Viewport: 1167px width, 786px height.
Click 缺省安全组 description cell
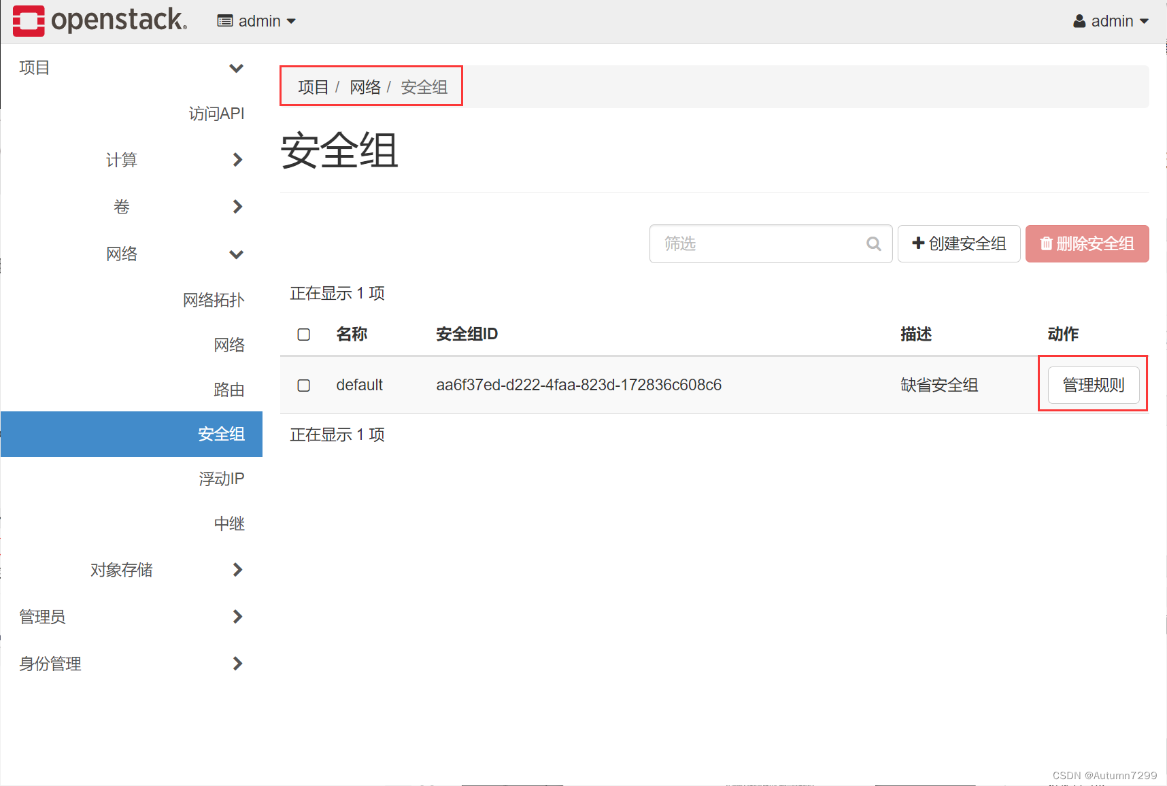[939, 385]
